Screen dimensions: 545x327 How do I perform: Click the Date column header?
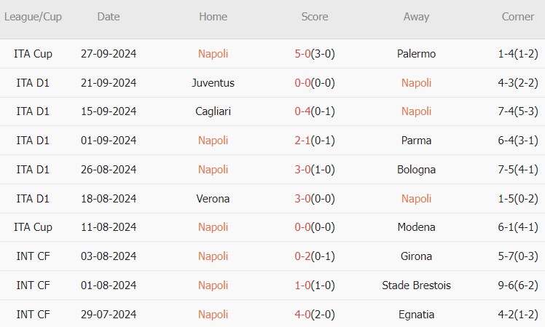[x=109, y=17]
